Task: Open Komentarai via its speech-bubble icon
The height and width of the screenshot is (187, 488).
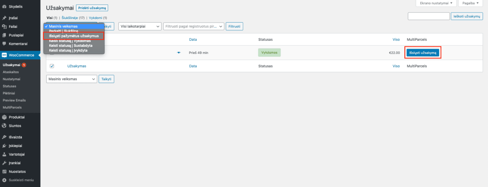Action: coord(4,43)
